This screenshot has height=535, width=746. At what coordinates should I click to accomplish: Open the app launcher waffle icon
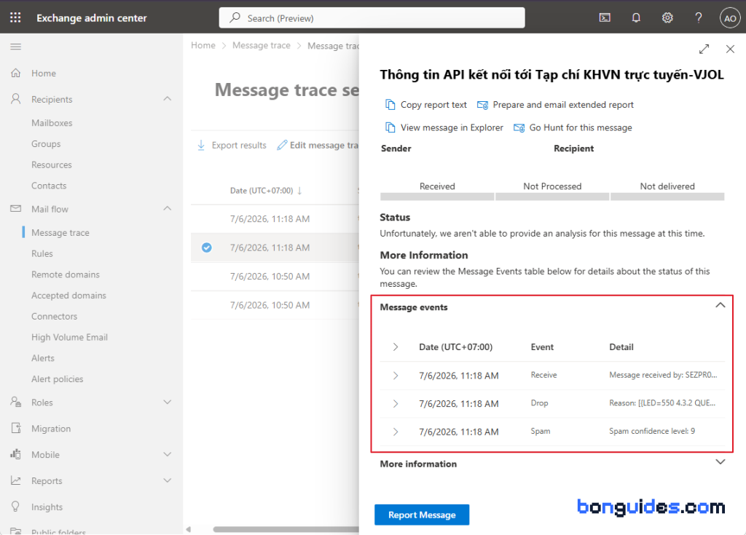pyautogui.click(x=15, y=17)
